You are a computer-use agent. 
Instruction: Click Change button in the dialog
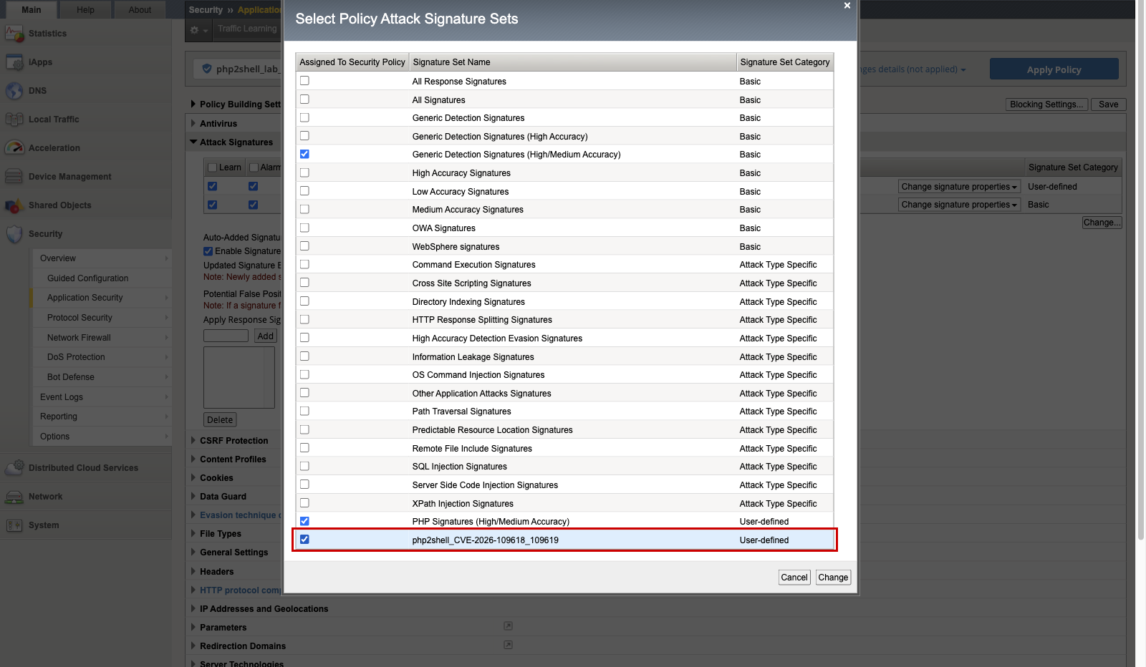pos(833,578)
